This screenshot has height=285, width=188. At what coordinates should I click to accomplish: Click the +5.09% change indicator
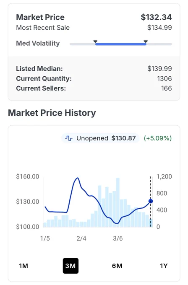[158, 138]
